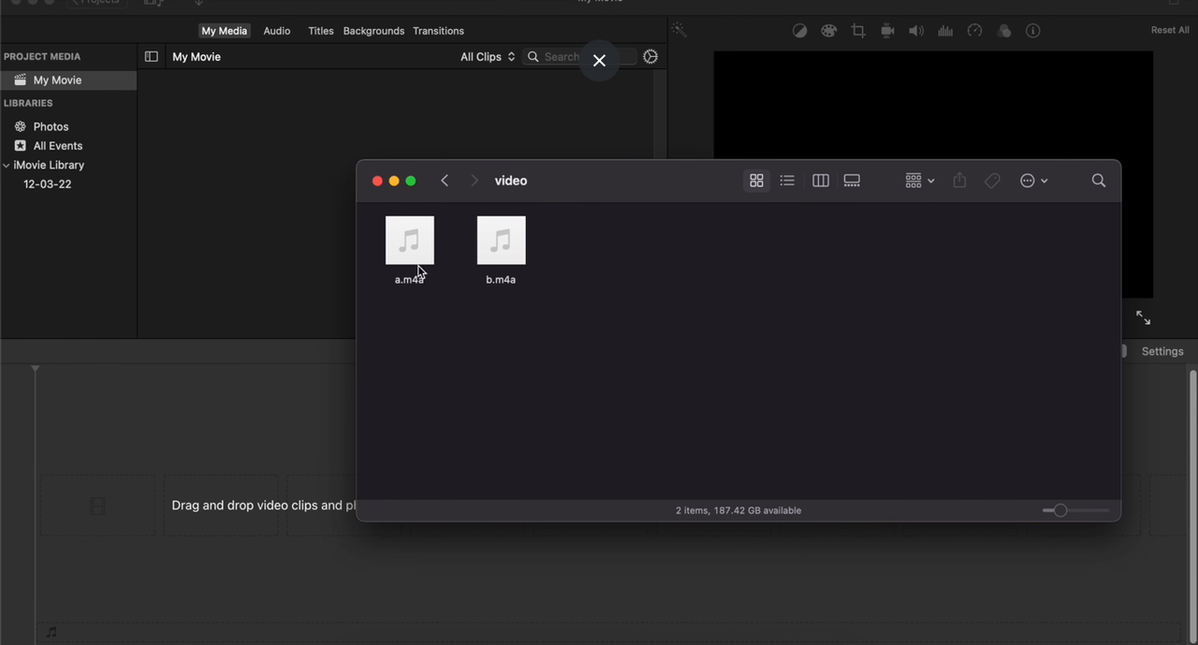The width and height of the screenshot is (1198, 645).
Task: Open the speed adjustment tool
Action: pyautogui.click(x=974, y=31)
